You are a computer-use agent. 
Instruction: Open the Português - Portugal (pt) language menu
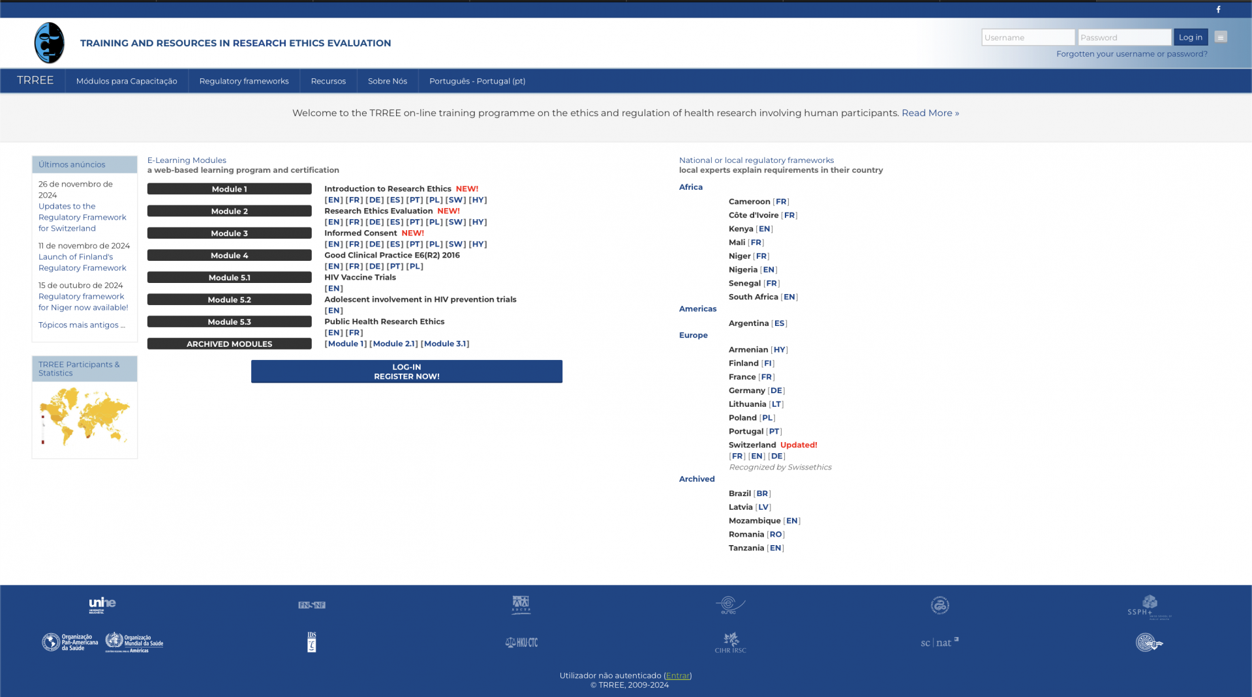coord(477,81)
